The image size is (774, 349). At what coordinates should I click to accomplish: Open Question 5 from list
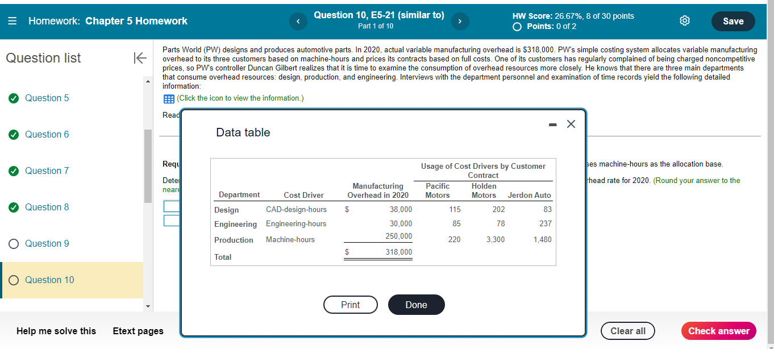tap(47, 98)
